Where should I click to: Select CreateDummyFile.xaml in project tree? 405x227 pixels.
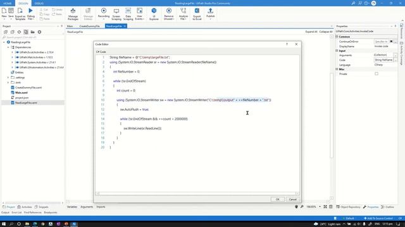coord(28,88)
